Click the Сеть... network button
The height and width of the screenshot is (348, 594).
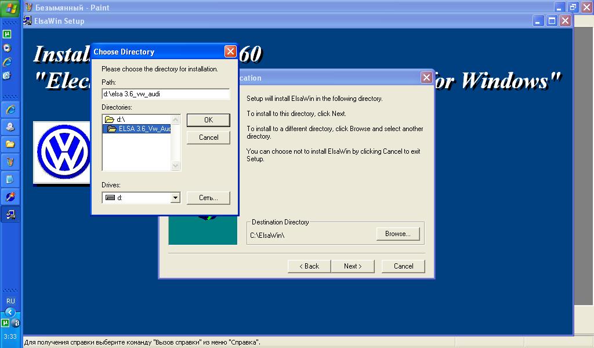(x=208, y=198)
